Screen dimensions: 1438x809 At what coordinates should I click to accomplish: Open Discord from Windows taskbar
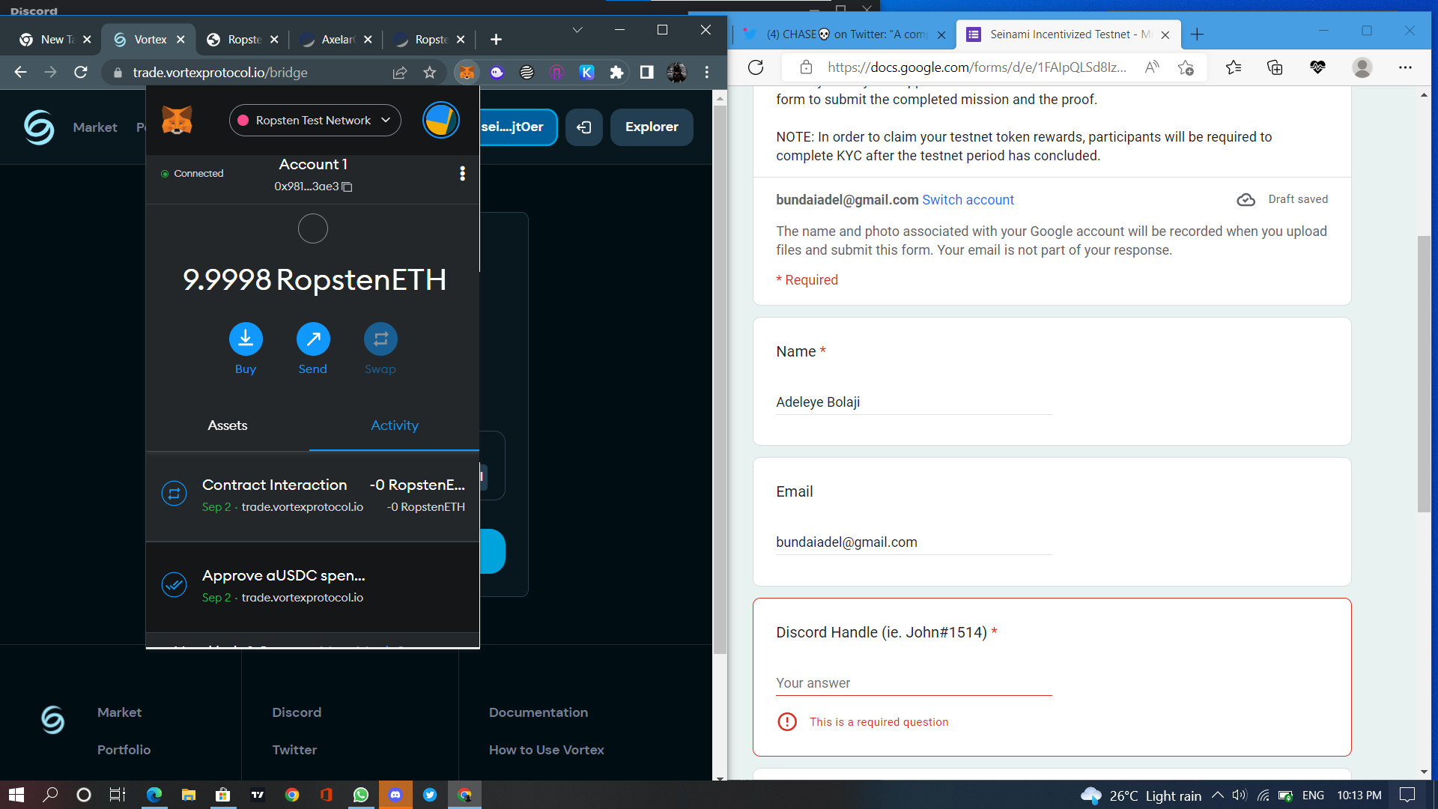[395, 795]
